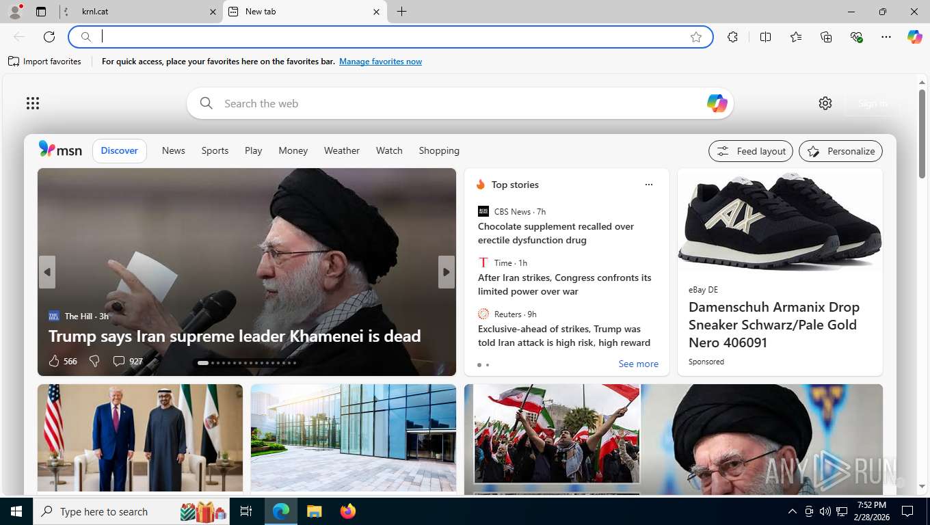Viewport: 930px width, 525px height.
Task: Open the Weather section
Action: (x=342, y=150)
